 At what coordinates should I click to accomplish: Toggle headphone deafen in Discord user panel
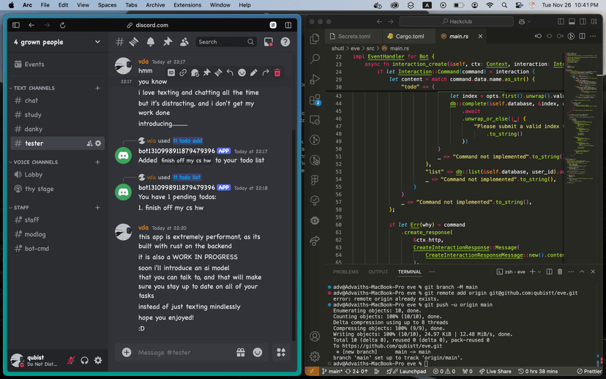click(85, 360)
